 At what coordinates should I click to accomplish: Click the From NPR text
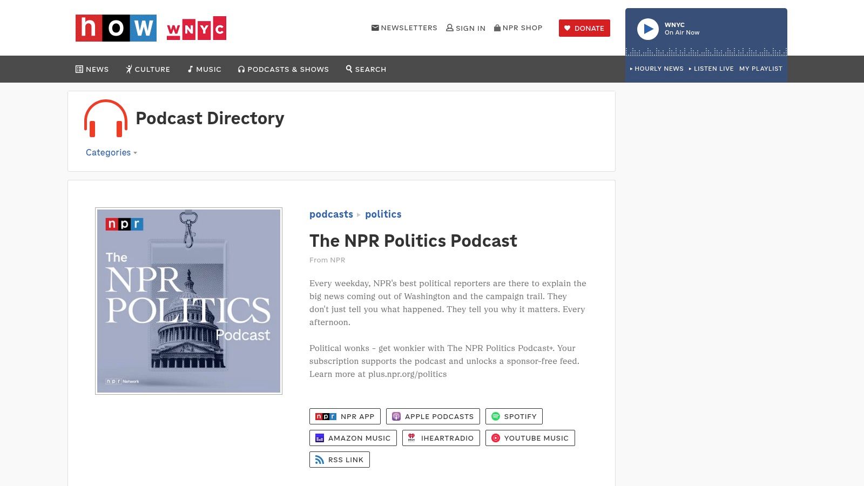tap(327, 260)
